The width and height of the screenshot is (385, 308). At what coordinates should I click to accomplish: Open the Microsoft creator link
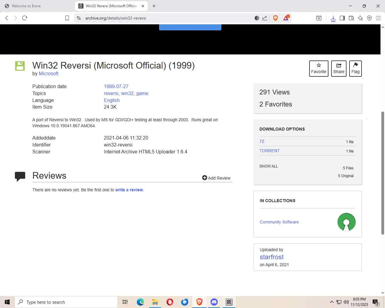click(48, 74)
